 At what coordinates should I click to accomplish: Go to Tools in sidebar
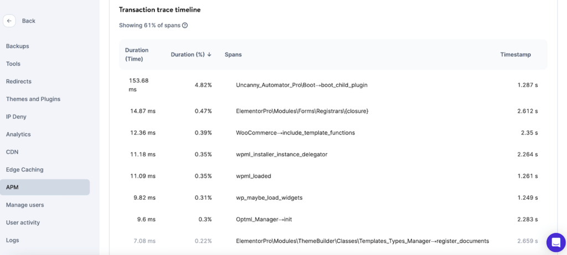13,64
